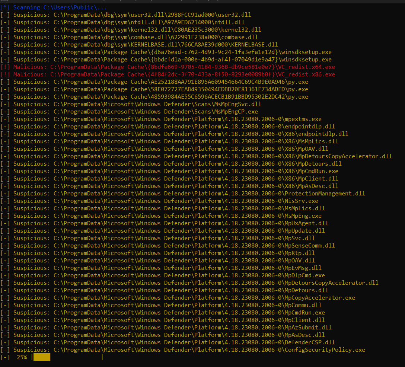
Task: Click py.exe line under AE252188AA79 folder
Action: coord(154,82)
